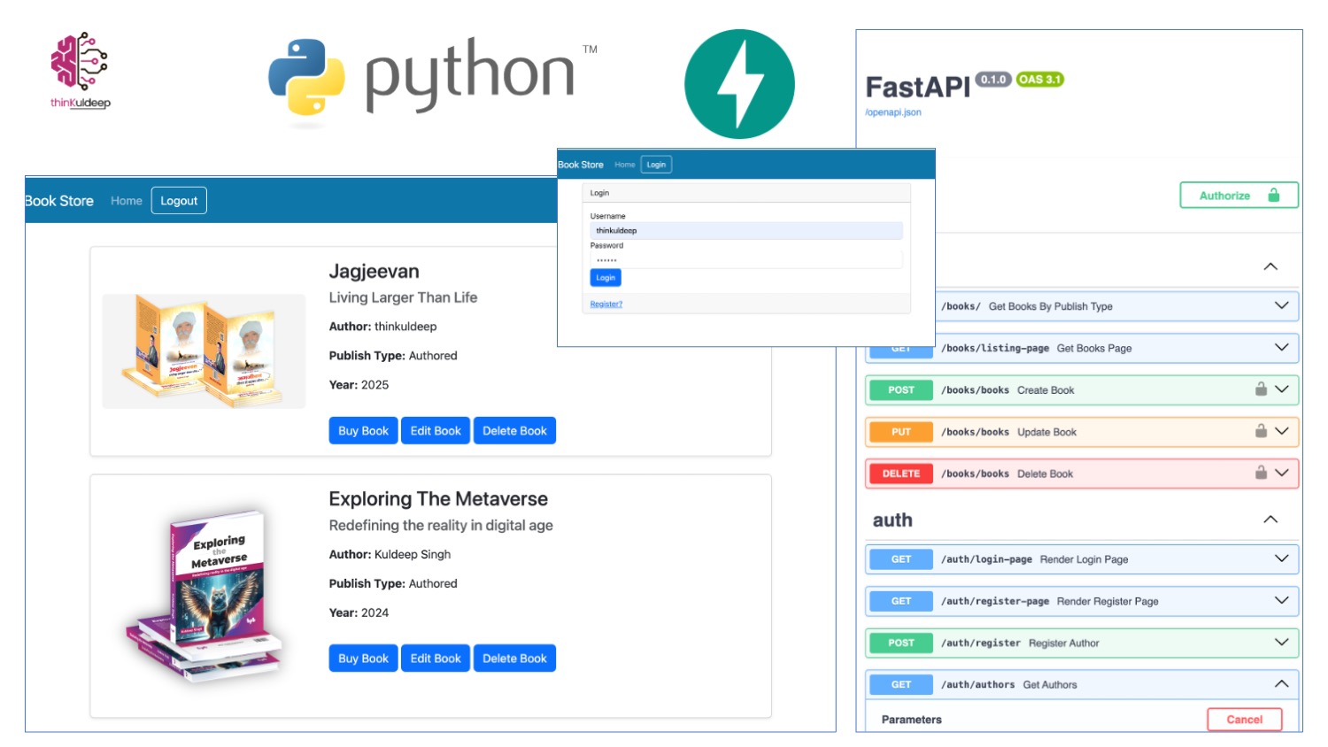Click the POST badge on /auth/register

click(900, 643)
